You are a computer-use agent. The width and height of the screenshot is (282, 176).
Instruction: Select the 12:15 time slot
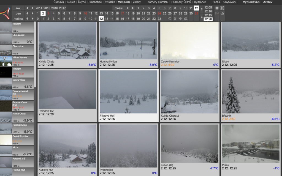208,15
